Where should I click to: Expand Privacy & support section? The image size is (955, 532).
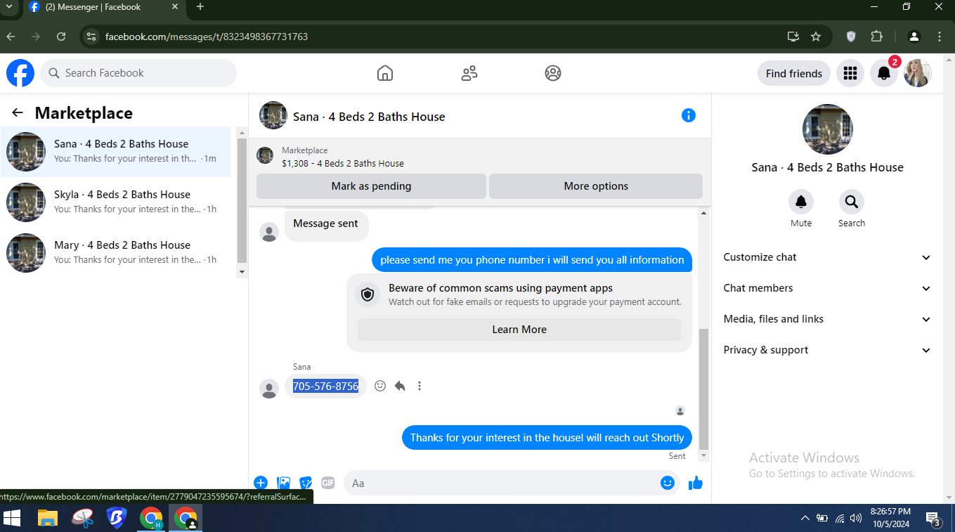point(828,350)
